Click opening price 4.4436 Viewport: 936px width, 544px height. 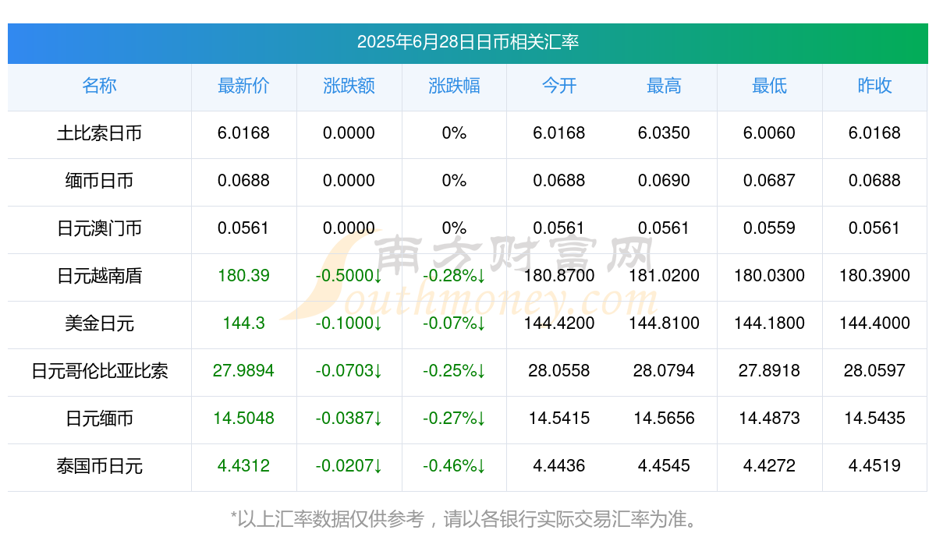559,466
